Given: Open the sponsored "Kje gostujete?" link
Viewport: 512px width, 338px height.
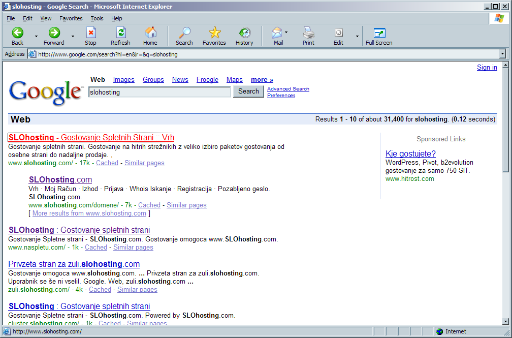Looking at the screenshot, I should [410, 153].
